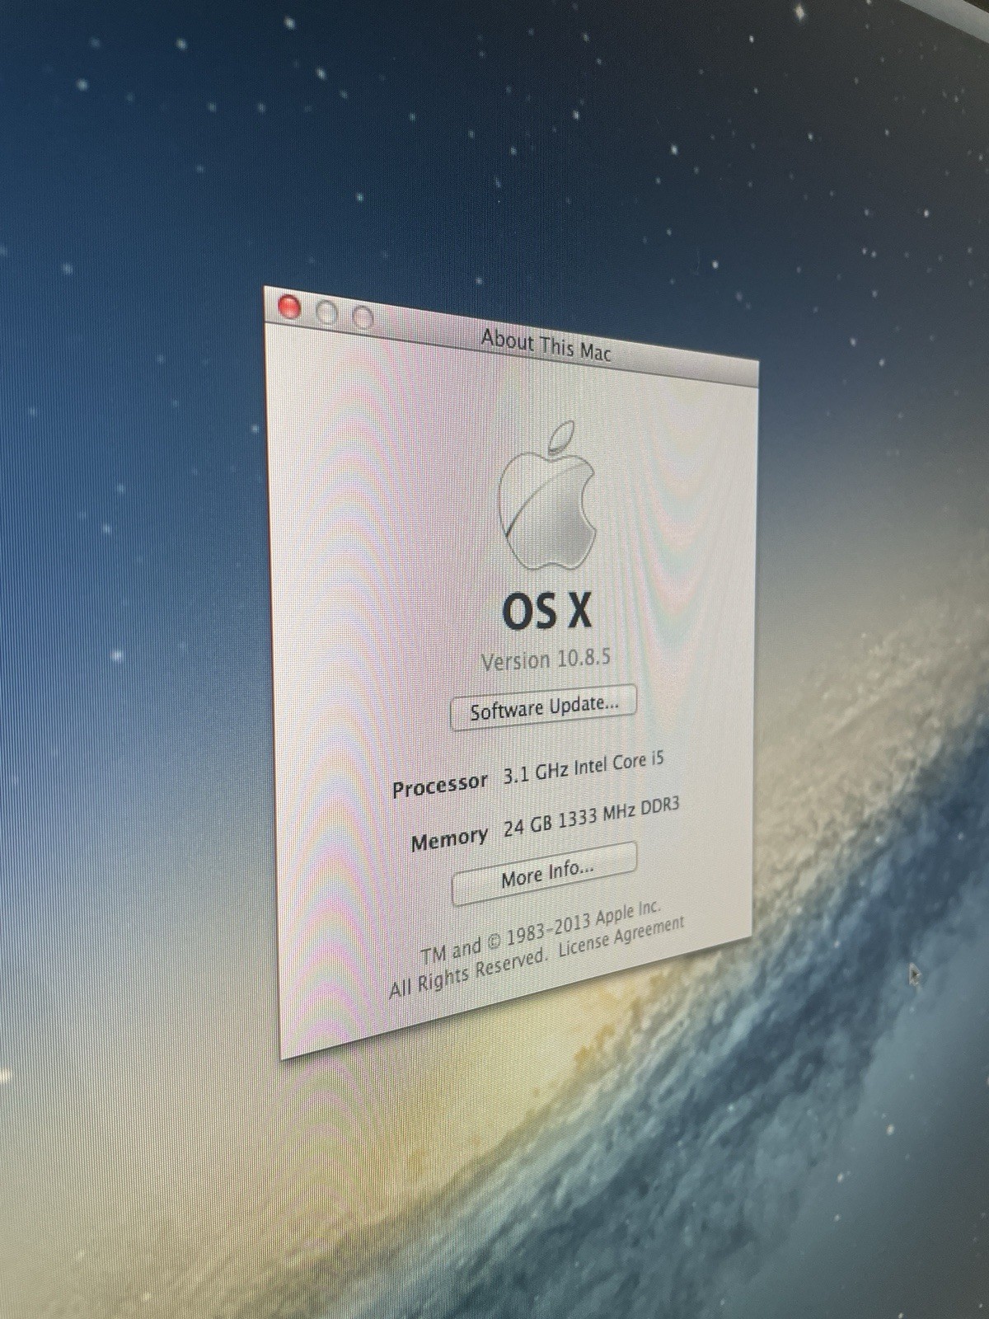Click the OS X heading

point(546,612)
